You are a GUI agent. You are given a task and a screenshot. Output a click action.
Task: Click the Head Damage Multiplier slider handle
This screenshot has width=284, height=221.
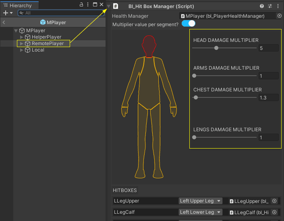click(x=216, y=48)
